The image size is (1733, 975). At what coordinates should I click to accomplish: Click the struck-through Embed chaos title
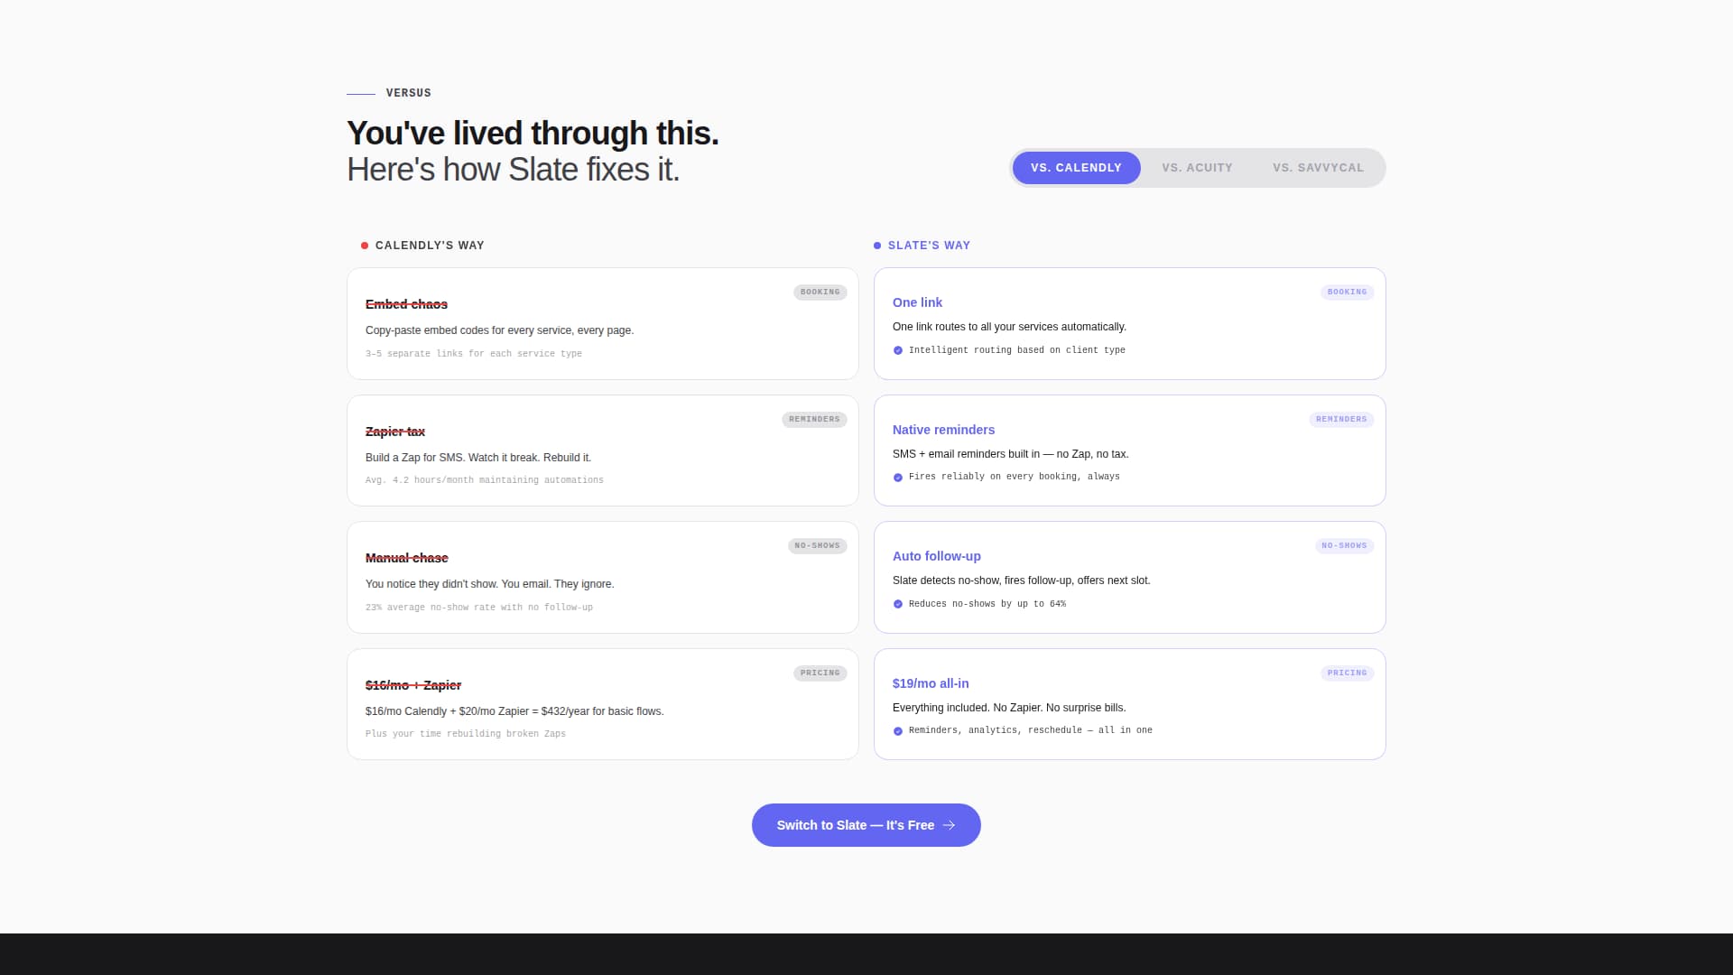406,304
